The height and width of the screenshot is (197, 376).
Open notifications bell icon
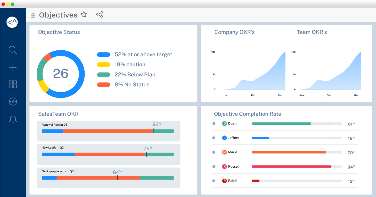pos(13,119)
